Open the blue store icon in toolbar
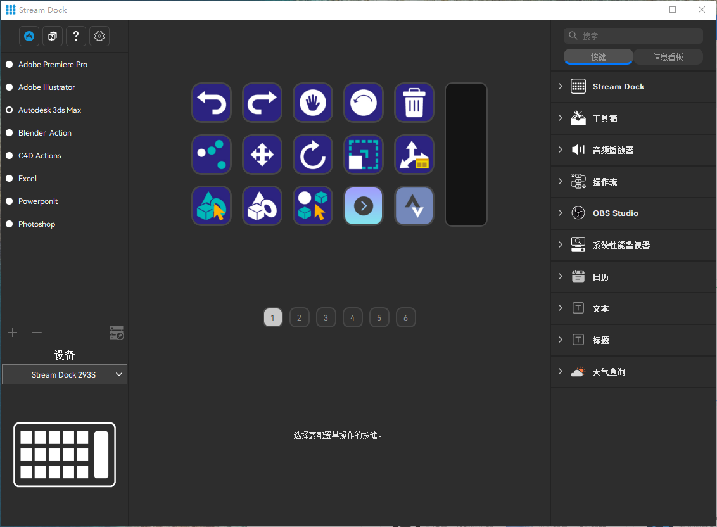The height and width of the screenshot is (527, 717). coord(29,36)
